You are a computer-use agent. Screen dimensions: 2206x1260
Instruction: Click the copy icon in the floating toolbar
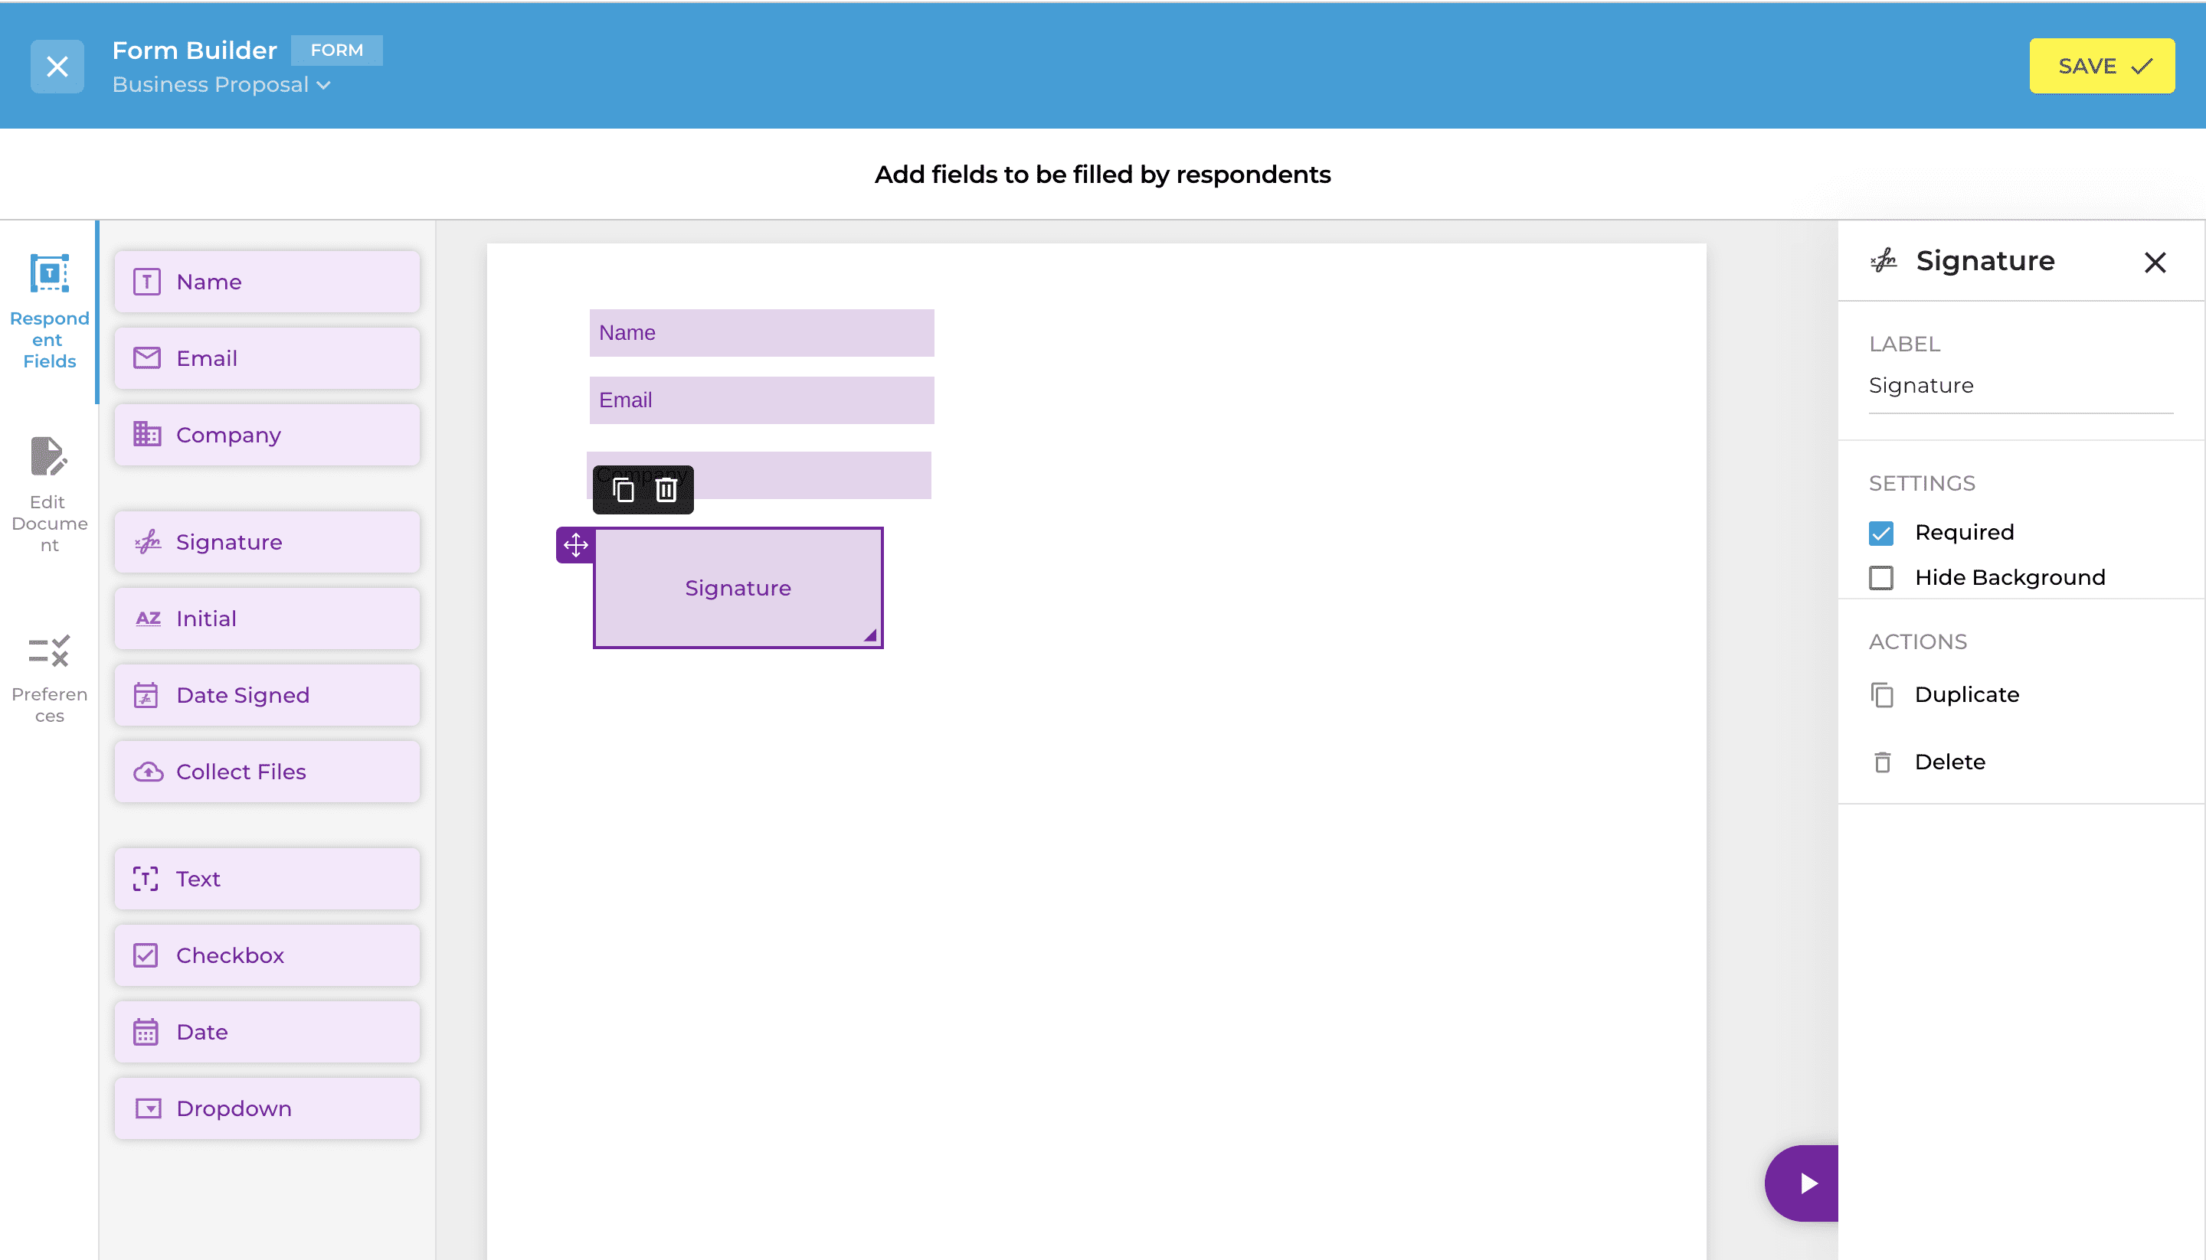pos(624,490)
